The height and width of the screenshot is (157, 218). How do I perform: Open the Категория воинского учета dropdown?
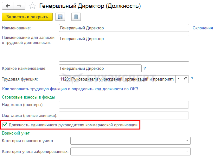click(187, 141)
